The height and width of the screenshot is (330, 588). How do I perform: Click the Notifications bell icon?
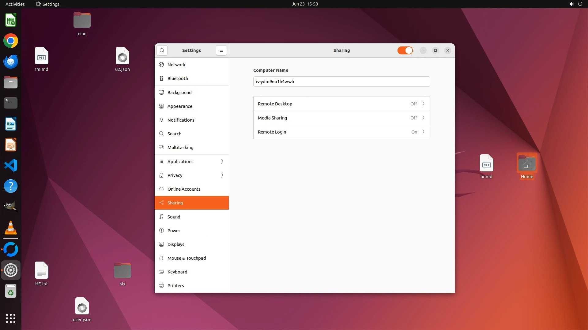pyautogui.click(x=161, y=120)
